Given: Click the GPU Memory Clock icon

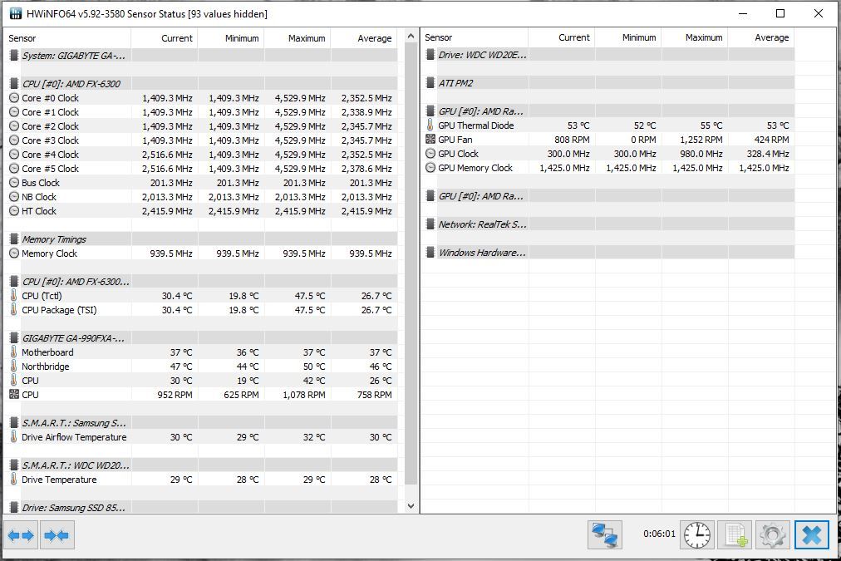Looking at the screenshot, I should 430,168.
